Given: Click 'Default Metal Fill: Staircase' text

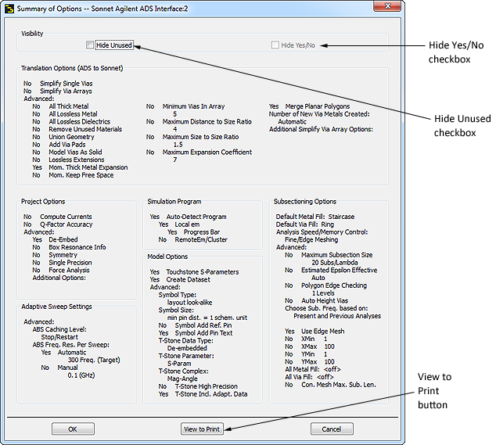Looking at the screenshot, I should [315, 217].
